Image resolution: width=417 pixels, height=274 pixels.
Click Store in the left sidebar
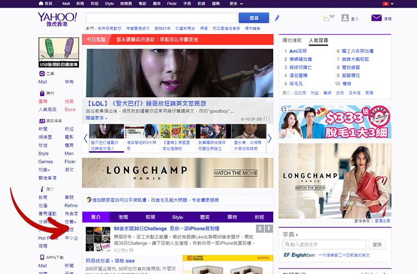pos(70,110)
